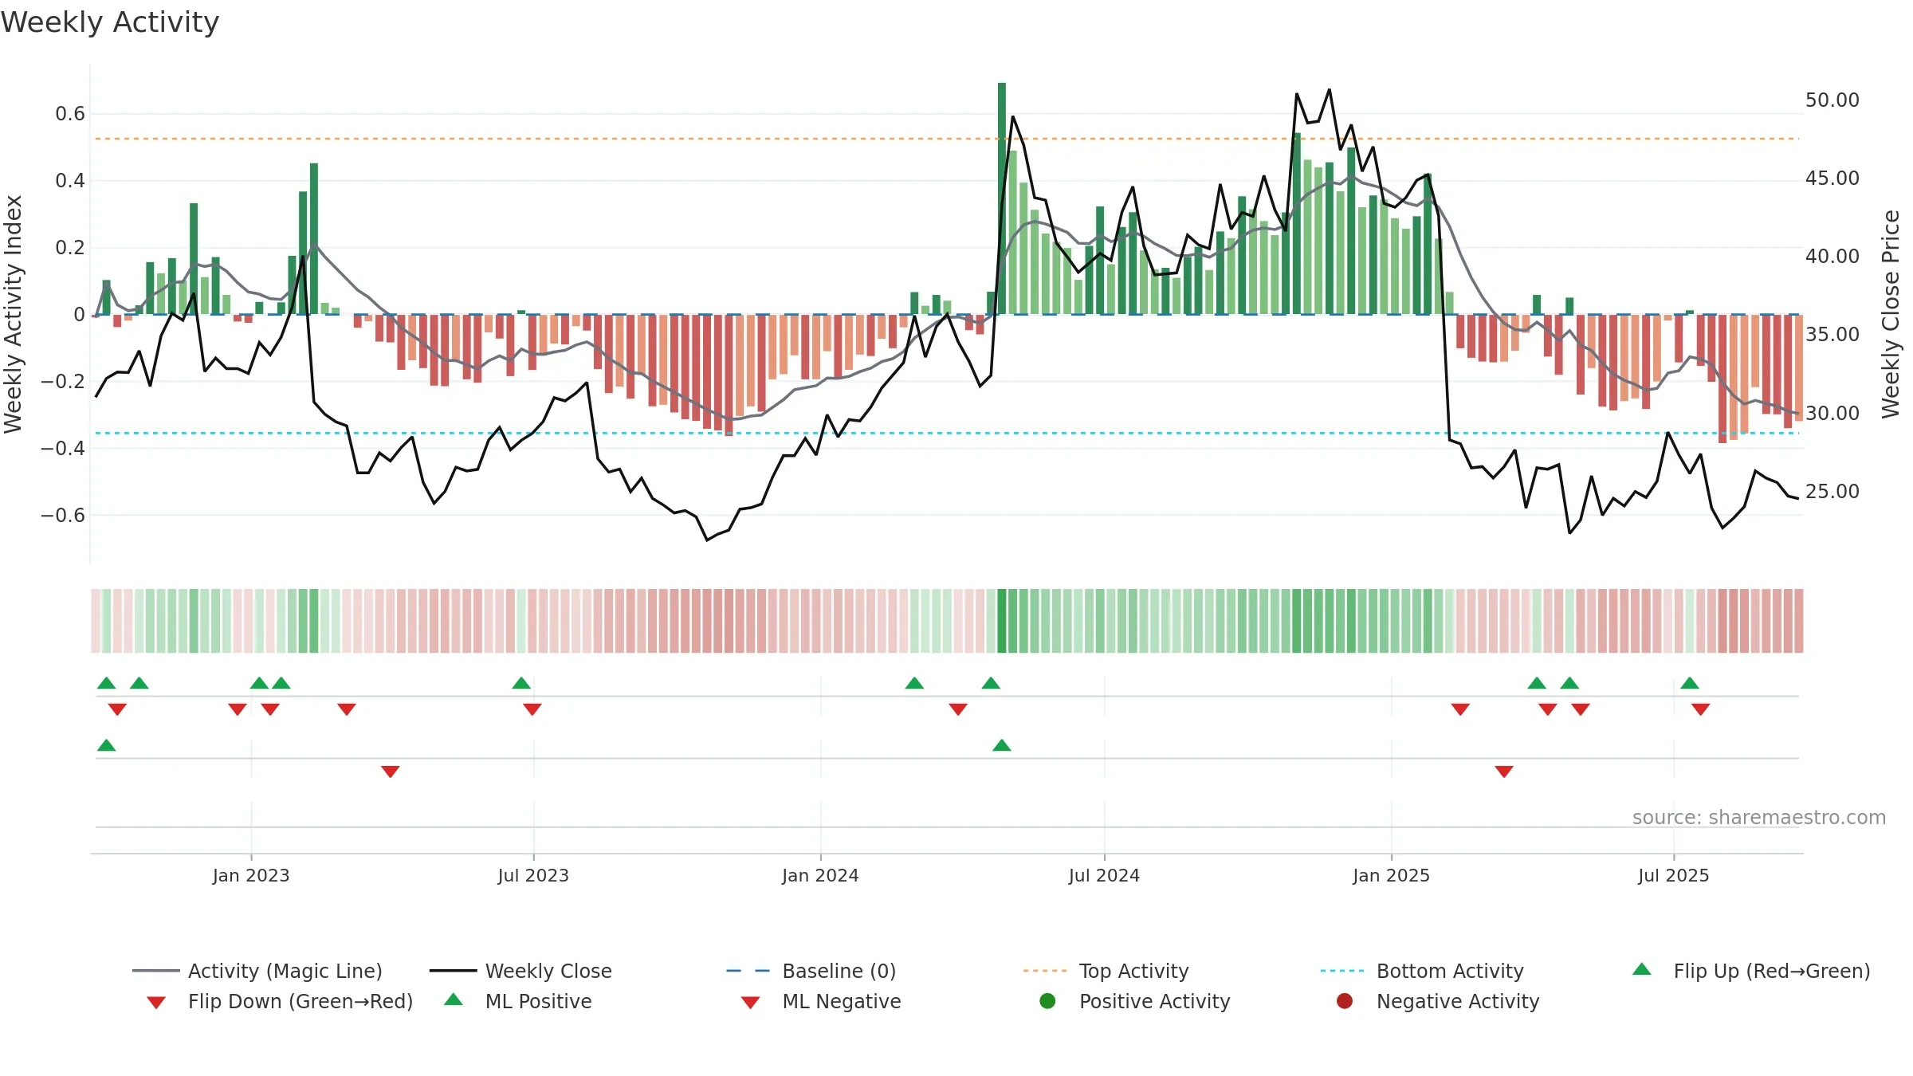1913x1076 pixels.
Task: Click the Weekly Activity chart title
Action: pyautogui.click(x=110, y=22)
